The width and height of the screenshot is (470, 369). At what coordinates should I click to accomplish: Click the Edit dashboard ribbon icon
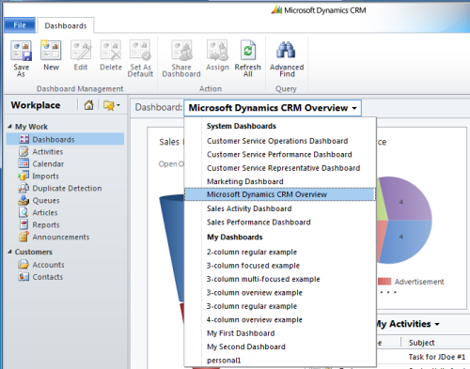pos(81,51)
